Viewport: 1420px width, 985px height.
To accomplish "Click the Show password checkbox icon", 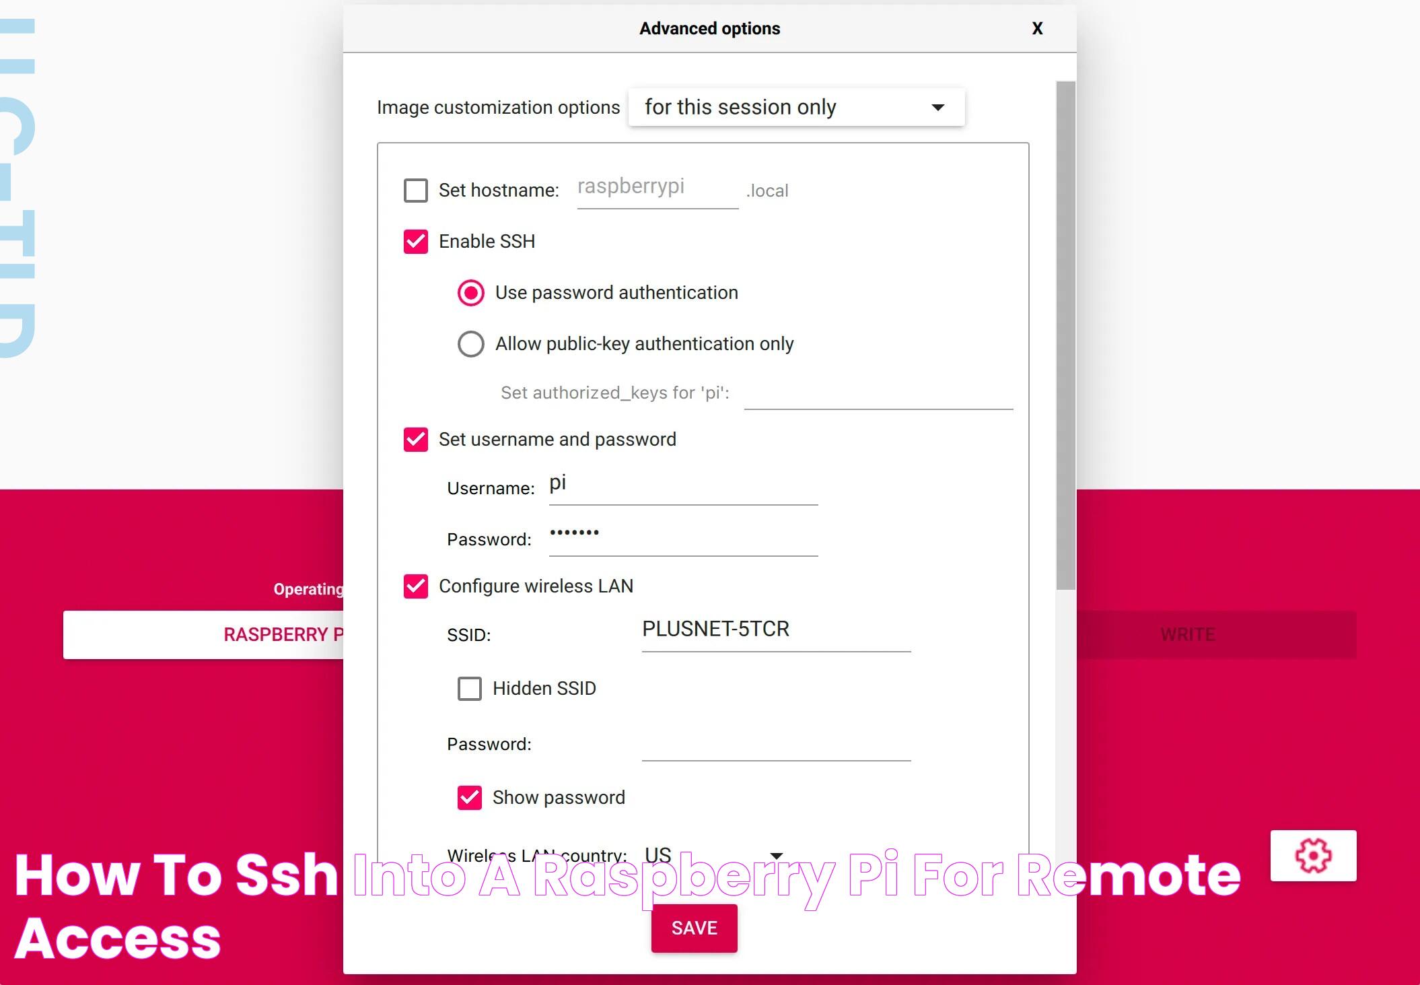I will click(x=469, y=797).
